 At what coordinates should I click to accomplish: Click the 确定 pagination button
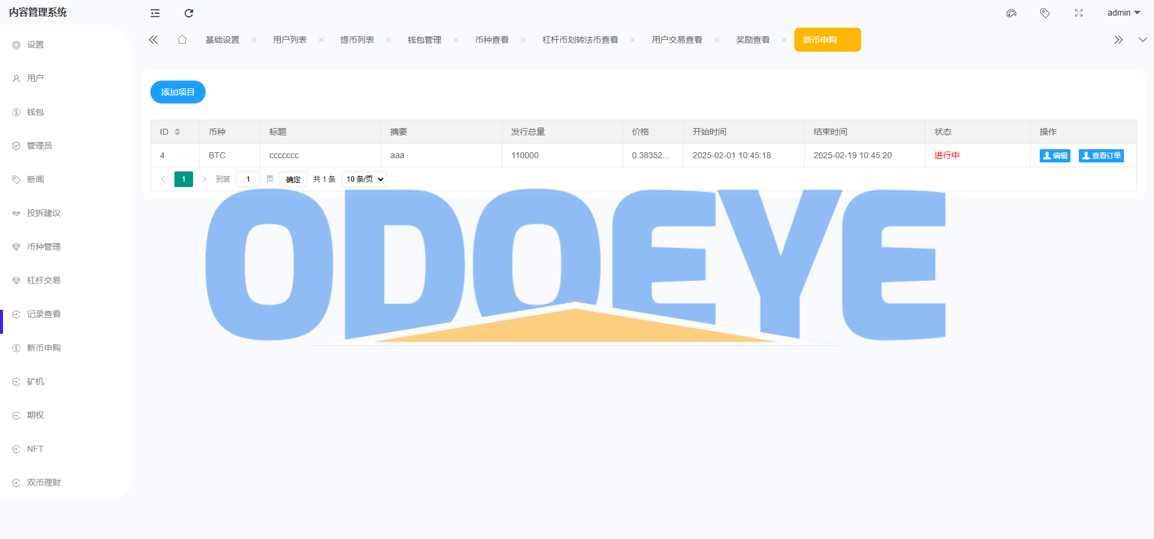coord(293,179)
